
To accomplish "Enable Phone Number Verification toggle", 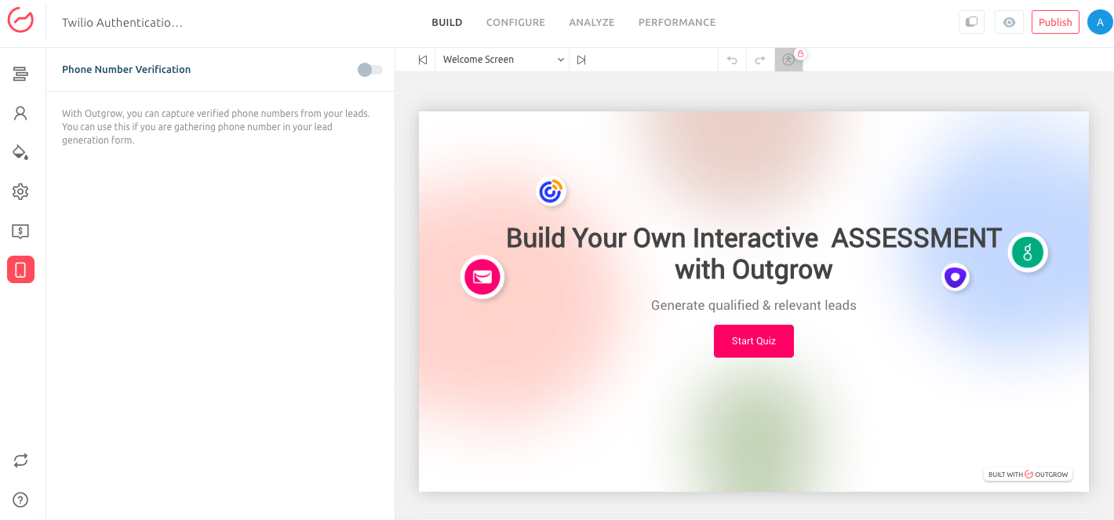I will click(x=370, y=70).
